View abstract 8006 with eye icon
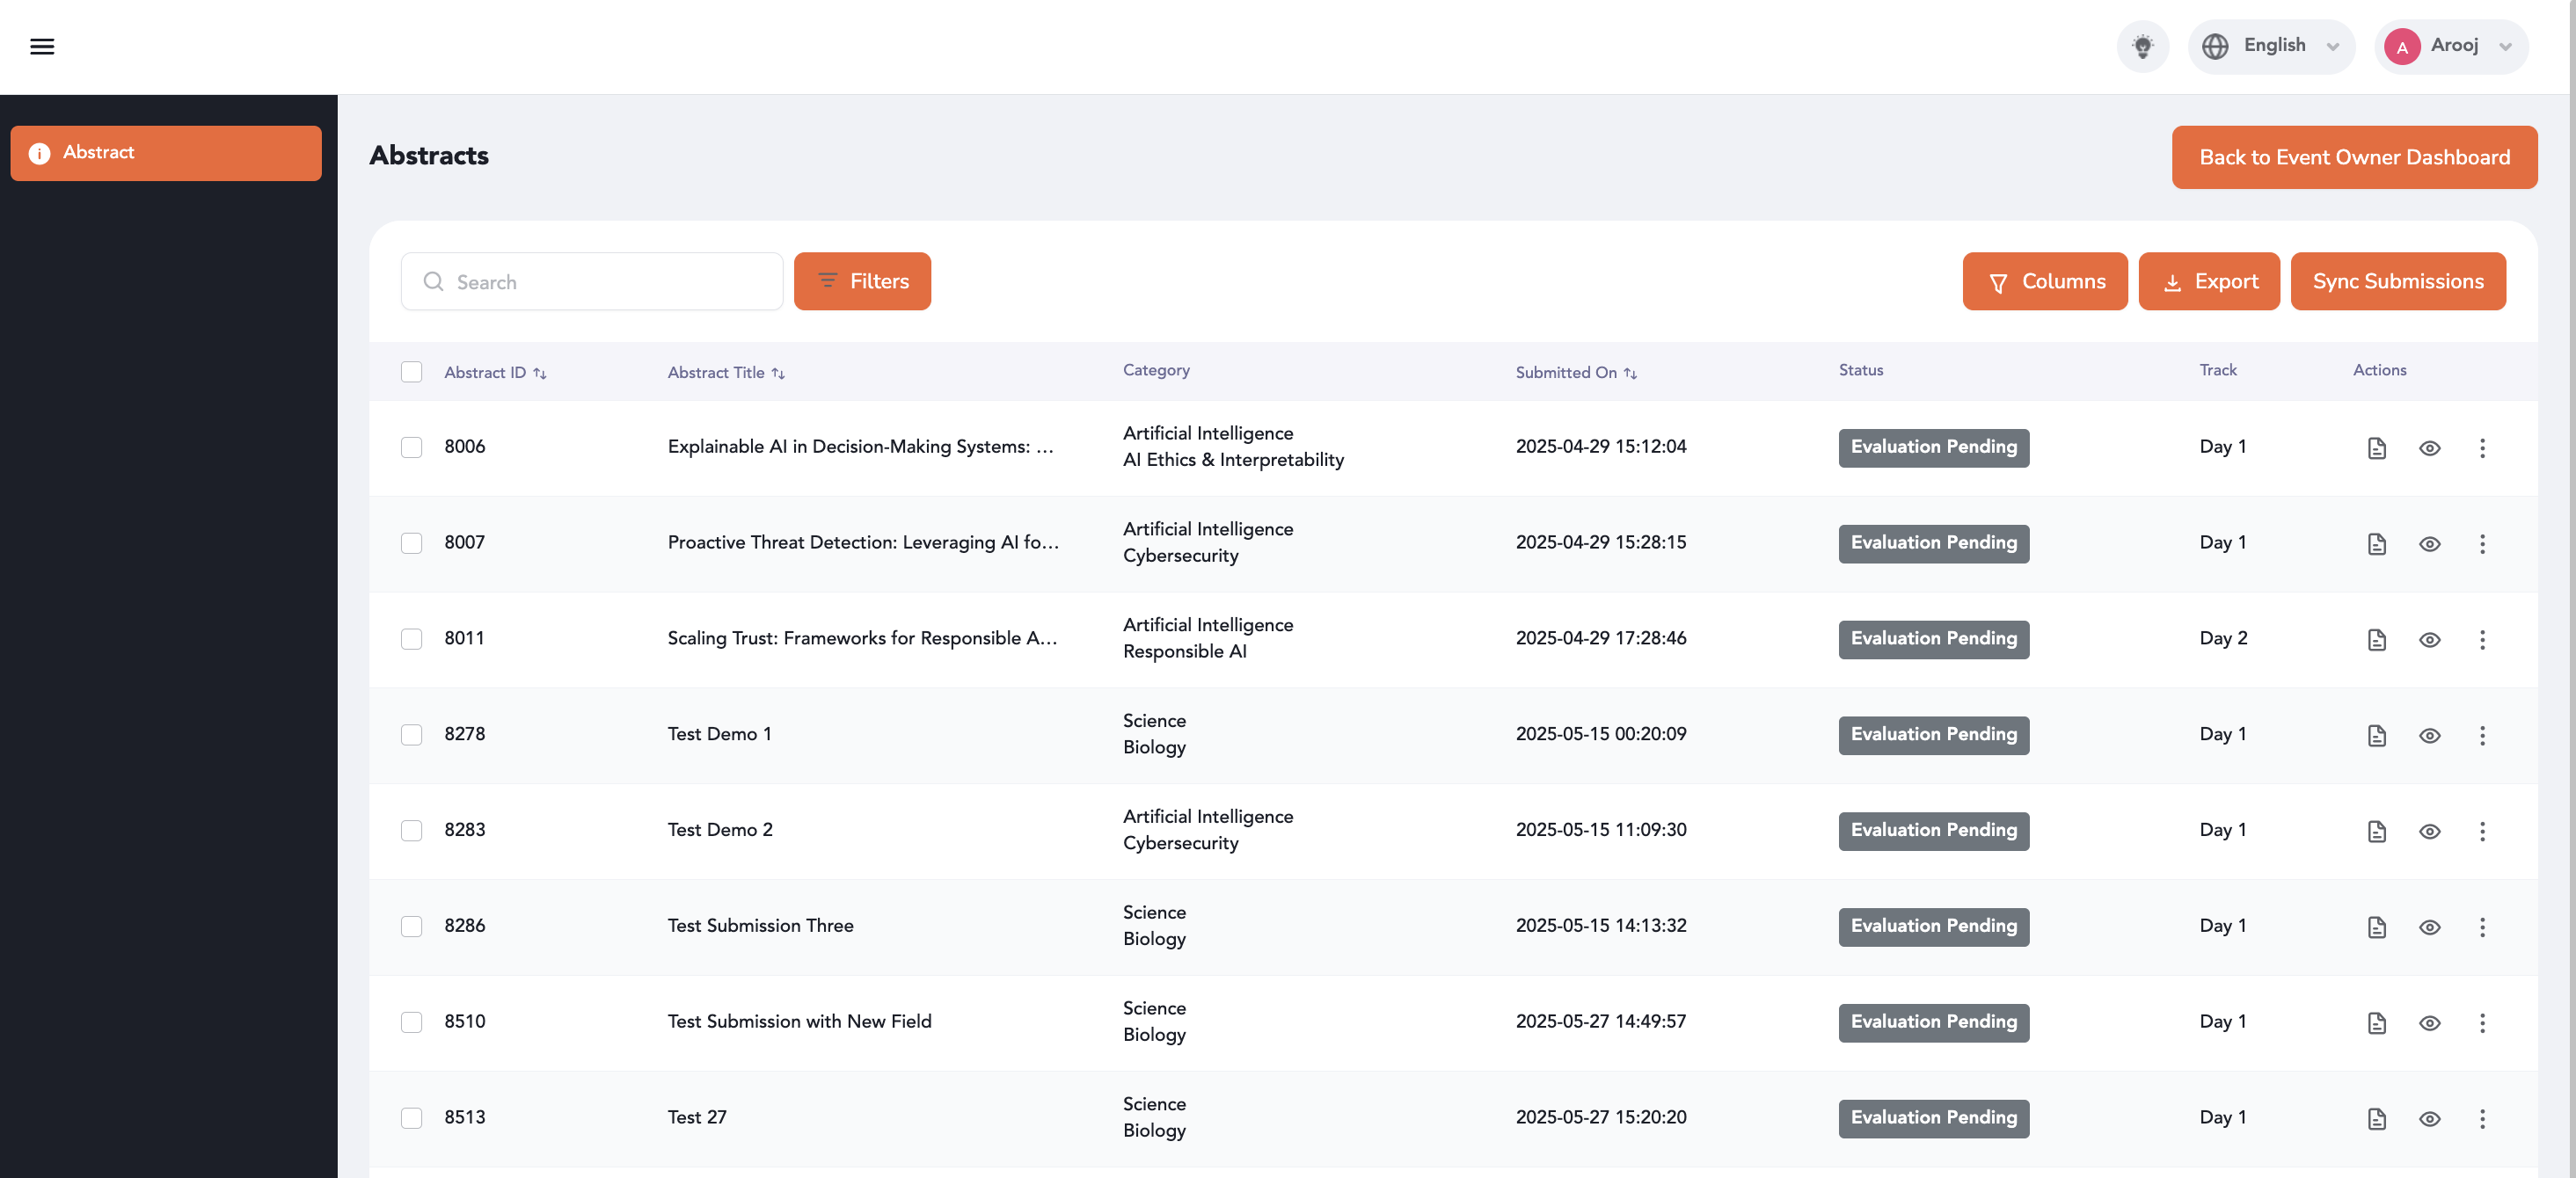The width and height of the screenshot is (2576, 1178). point(2429,448)
